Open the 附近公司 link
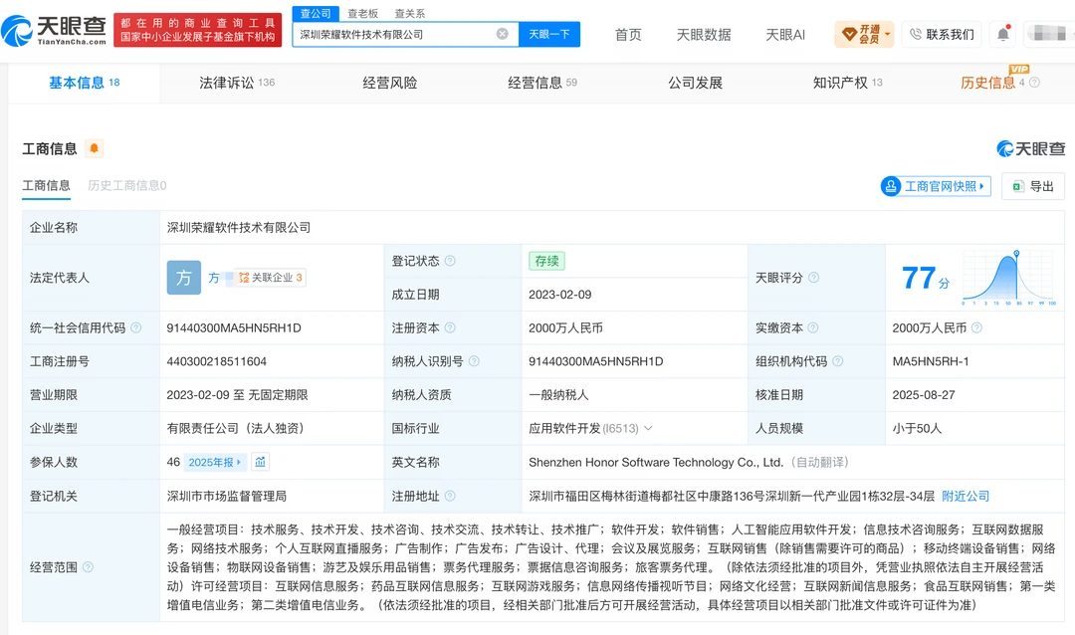 [966, 496]
